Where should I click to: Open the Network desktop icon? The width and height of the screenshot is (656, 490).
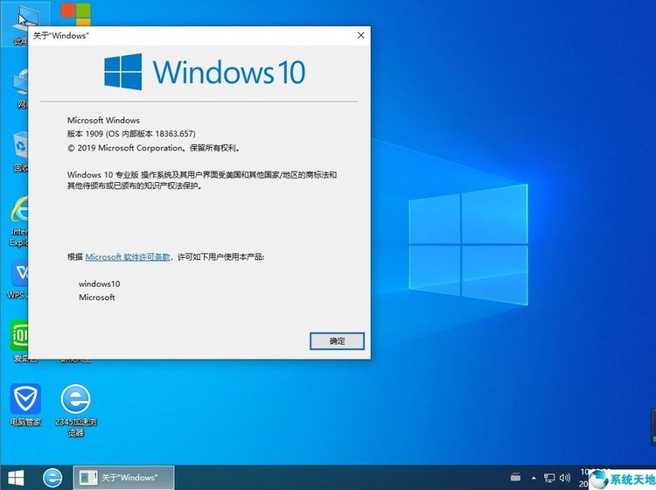pyautogui.click(x=19, y=86)
